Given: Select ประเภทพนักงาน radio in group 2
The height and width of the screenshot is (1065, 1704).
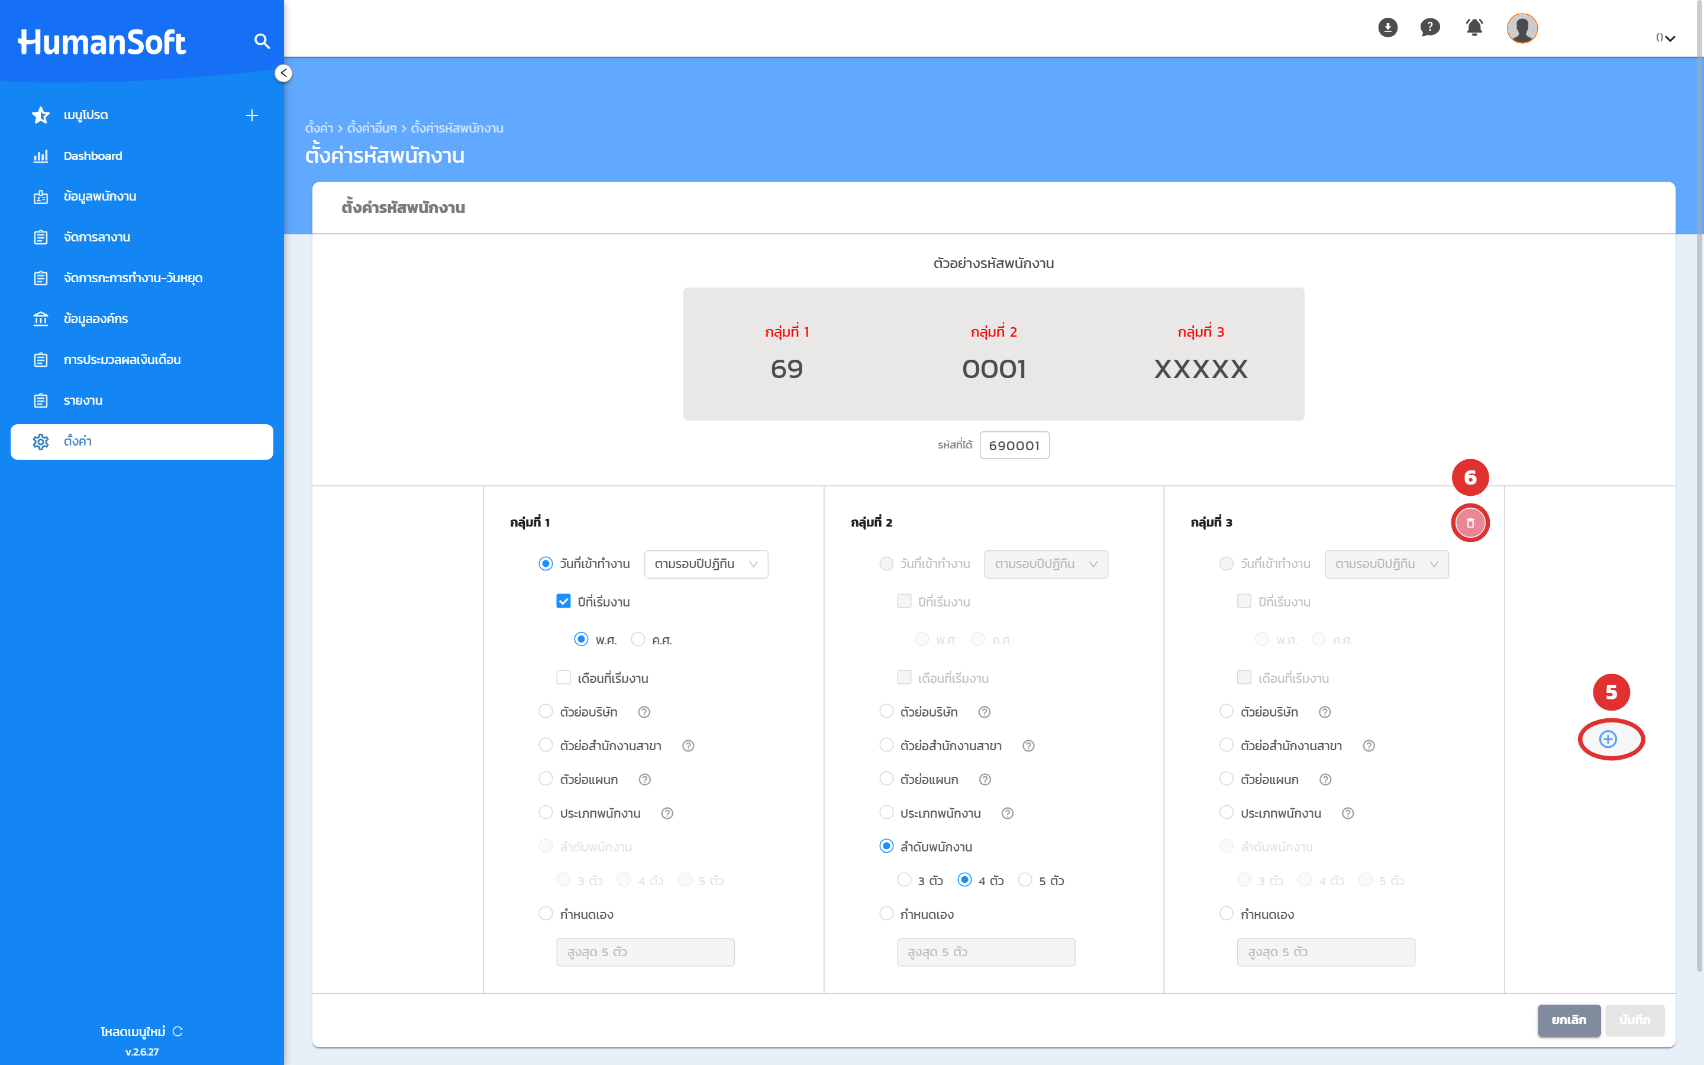Looking at the screenshot, I should click(886, 813).
